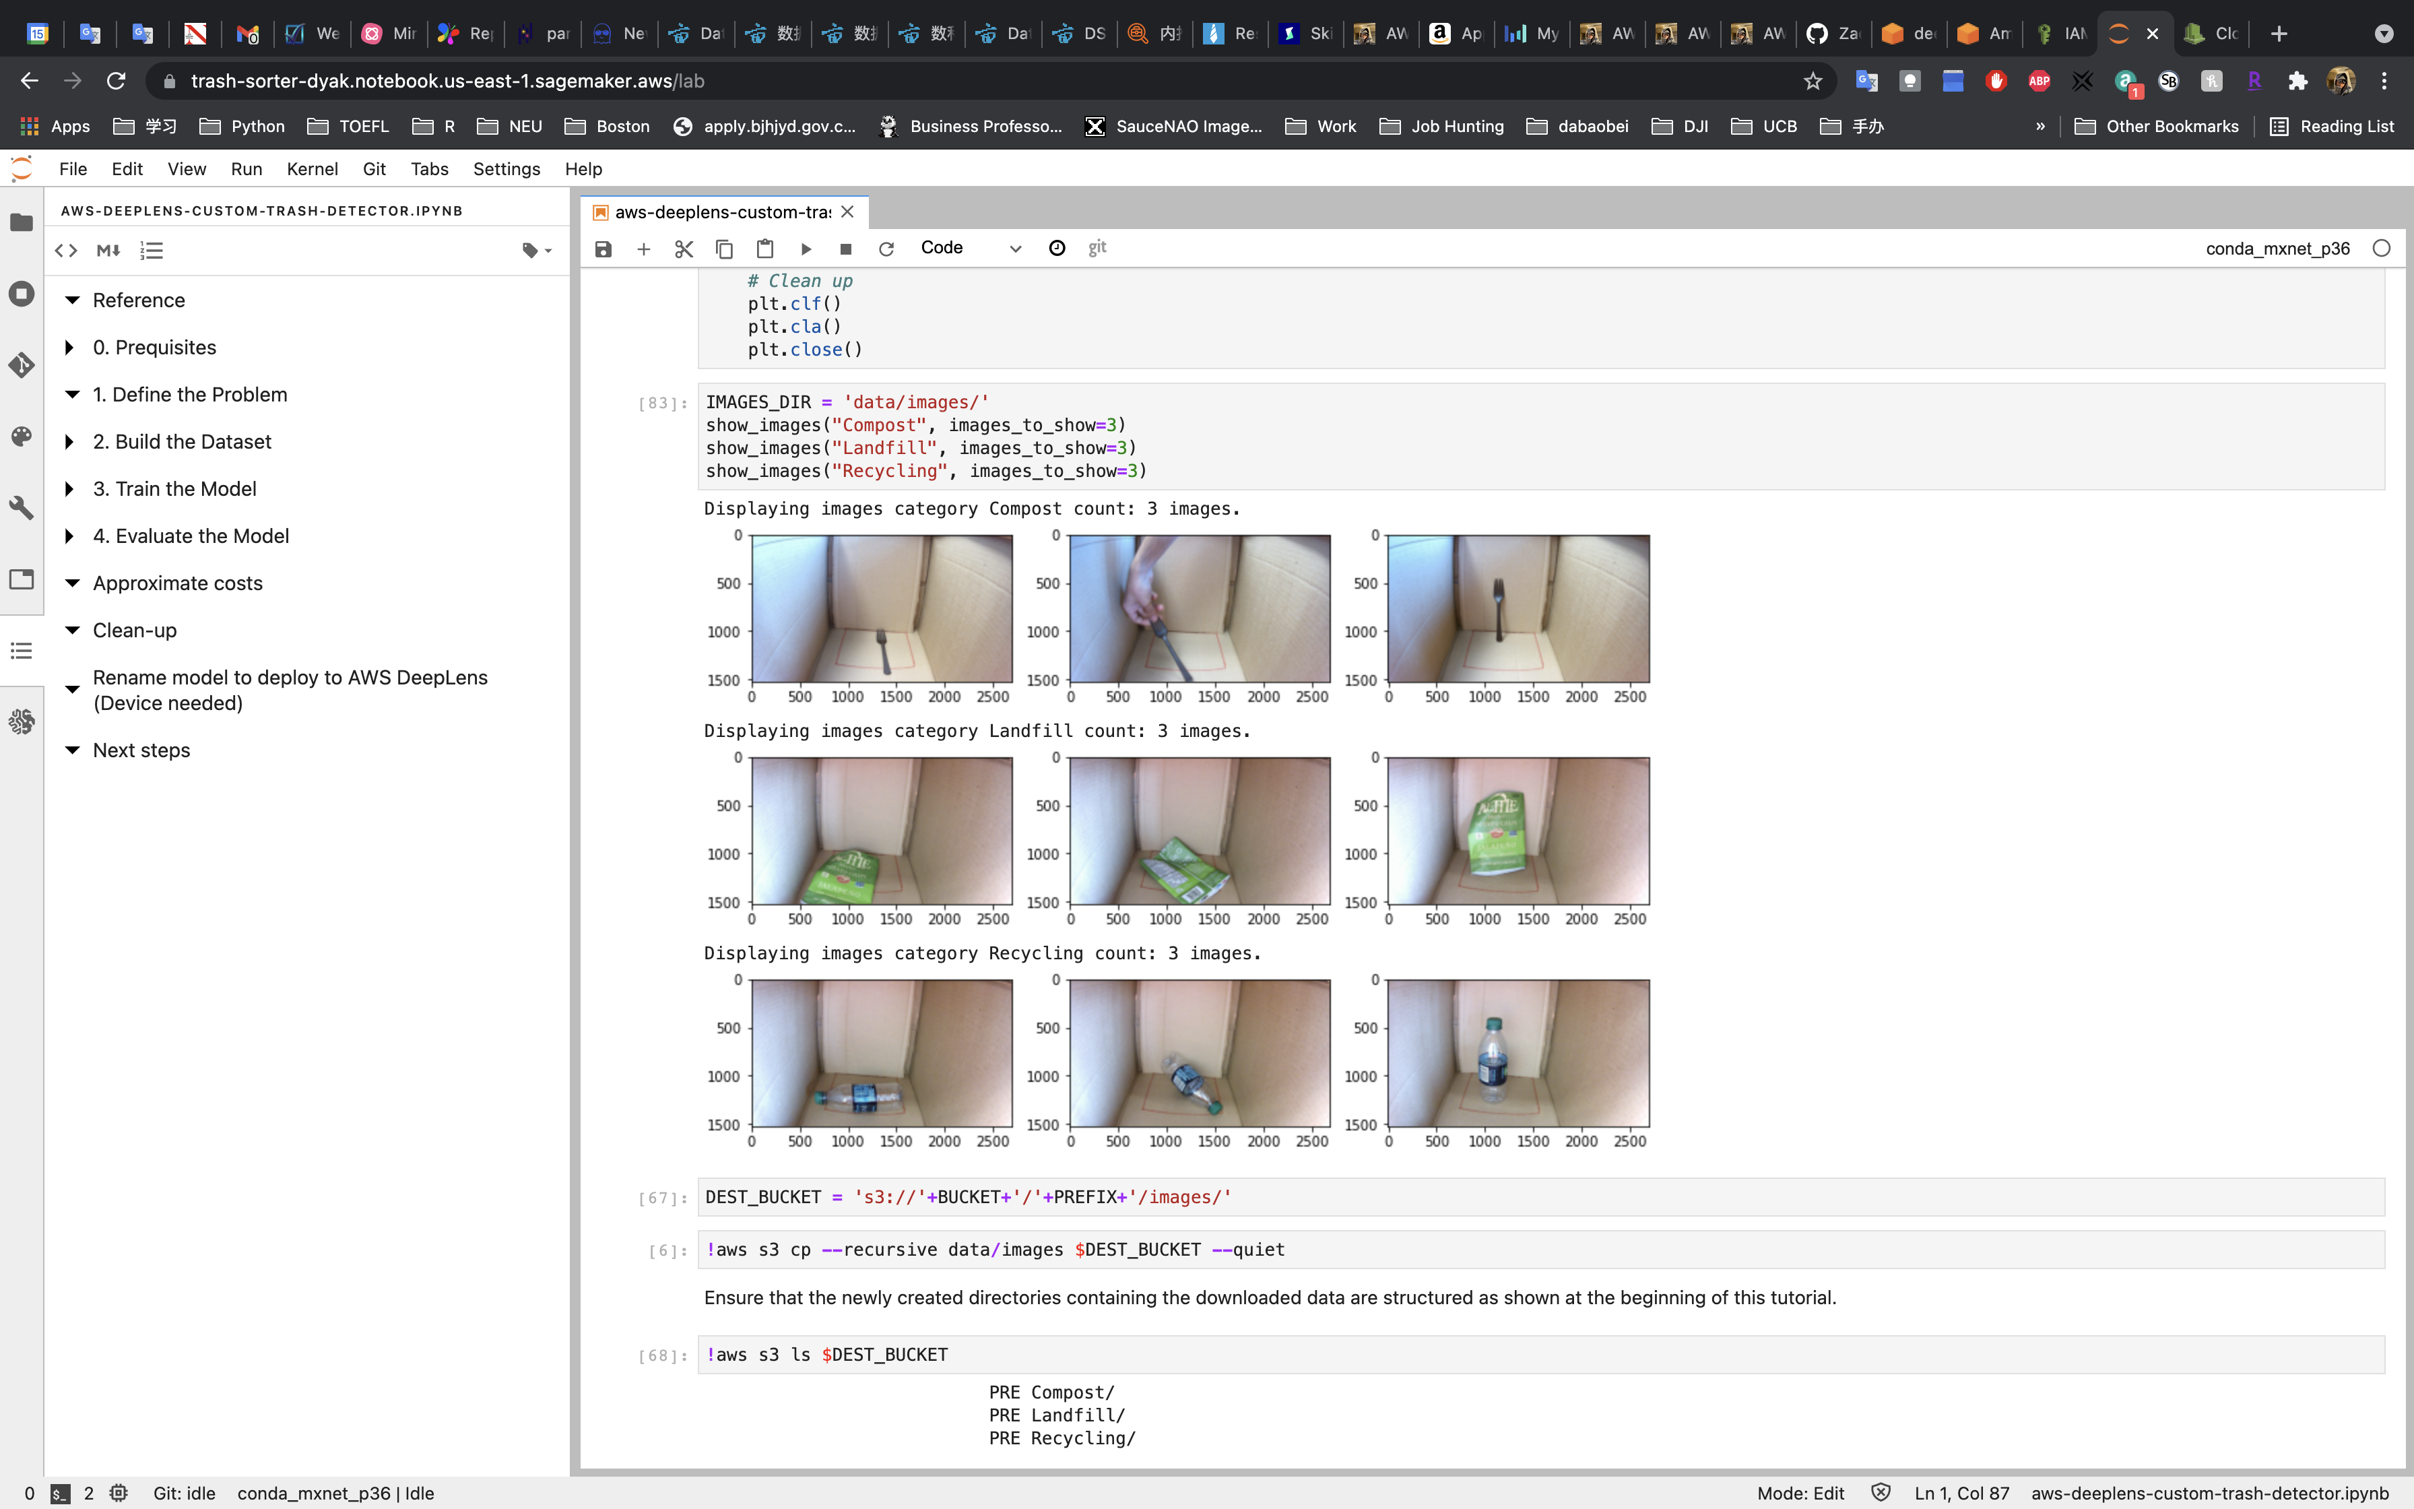Insert a new cell using the plus icon
The height and width of the screenshot is (1509, 2414).
click(643, 249)
